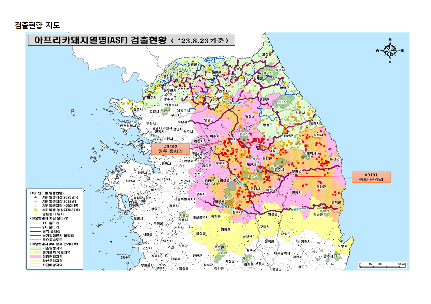This screenshot has width=431, height=304.
Task: Click the purple 광역 울타리 legend line
Action: point(35,231)
